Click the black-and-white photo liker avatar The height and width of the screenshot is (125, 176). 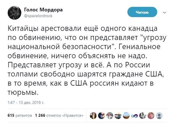[x=143, y=115]
